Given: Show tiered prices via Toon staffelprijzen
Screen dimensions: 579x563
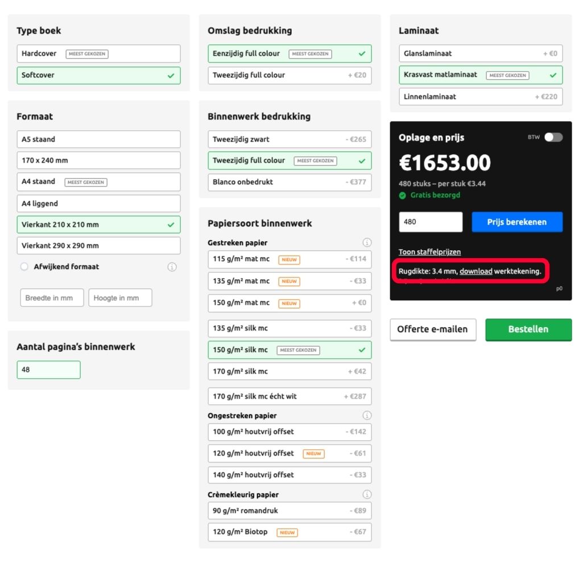Looking at the screenshot, I should 429,252.
